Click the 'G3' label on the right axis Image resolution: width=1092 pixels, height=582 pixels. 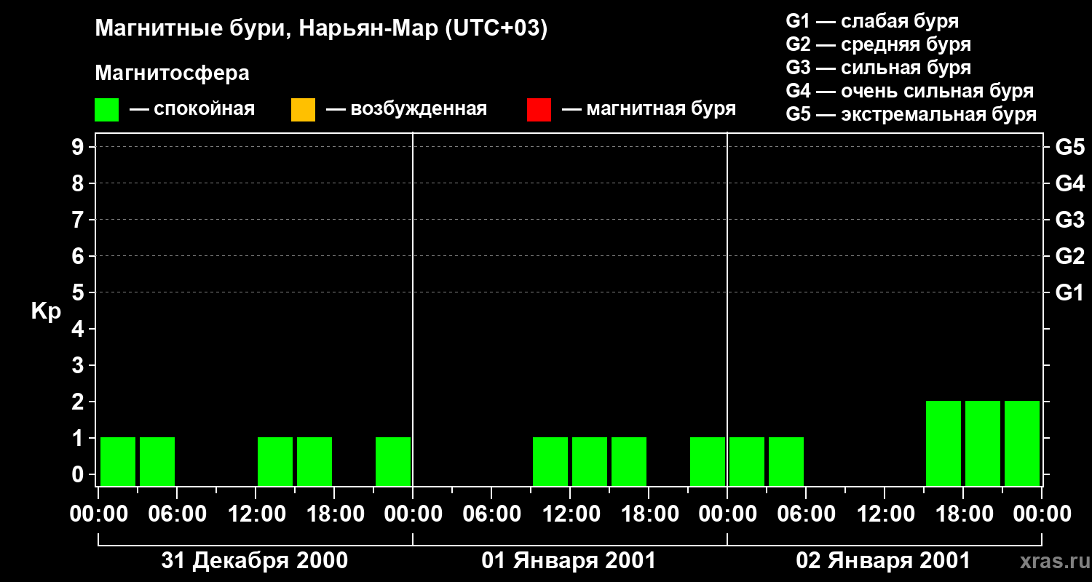coord(1069,220)
